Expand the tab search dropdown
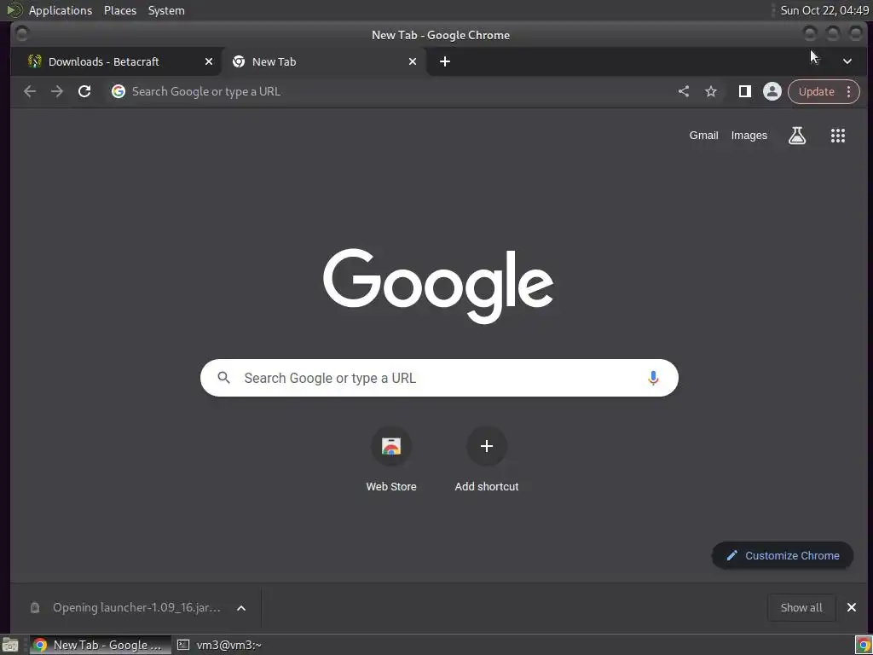 click(847, 61)
